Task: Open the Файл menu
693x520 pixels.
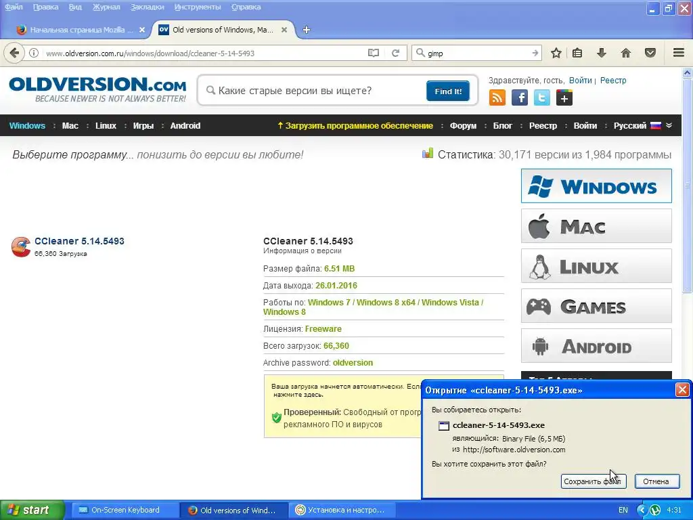Action: click(x=14, y=7)
